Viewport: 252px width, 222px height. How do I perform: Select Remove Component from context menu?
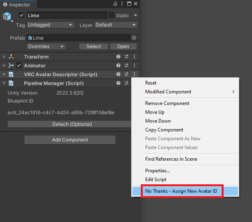(x=167, y=103)
